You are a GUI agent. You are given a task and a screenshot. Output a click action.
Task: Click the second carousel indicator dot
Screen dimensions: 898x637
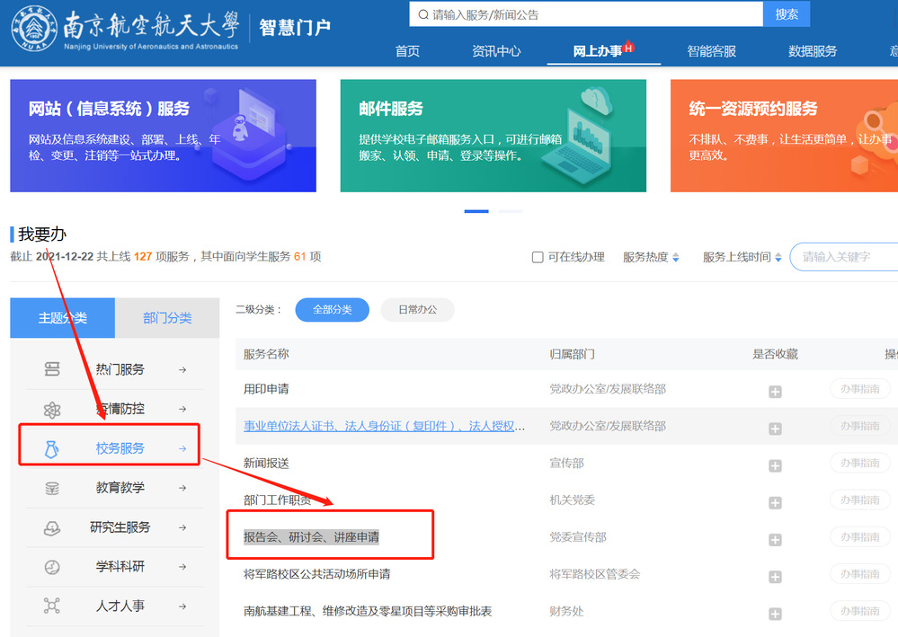510,211
